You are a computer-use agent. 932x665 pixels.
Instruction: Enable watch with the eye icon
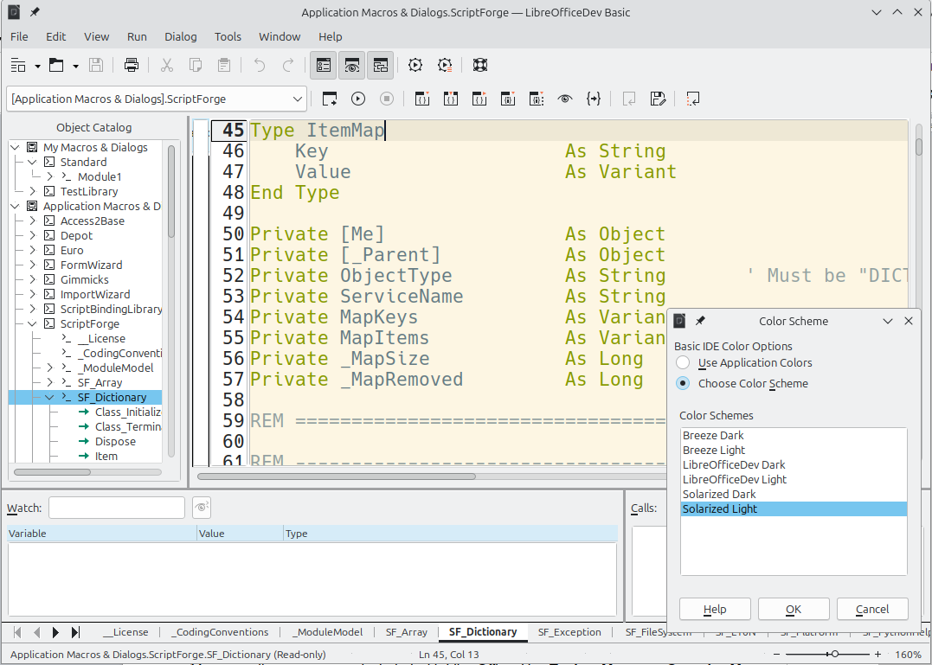[565, 98]
